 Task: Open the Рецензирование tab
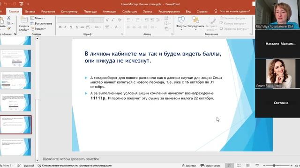(169, 11)
